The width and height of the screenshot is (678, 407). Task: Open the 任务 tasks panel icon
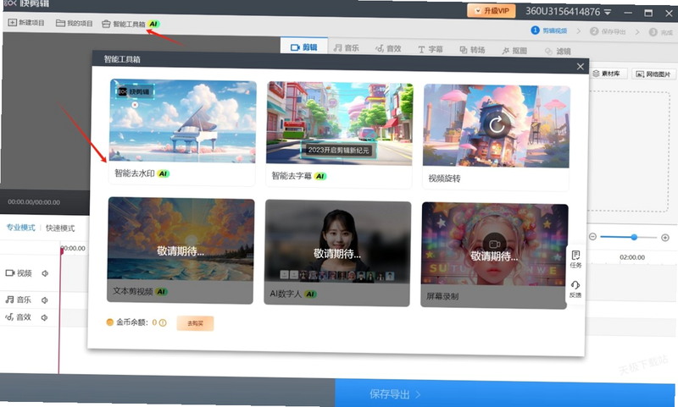[575, 259]
